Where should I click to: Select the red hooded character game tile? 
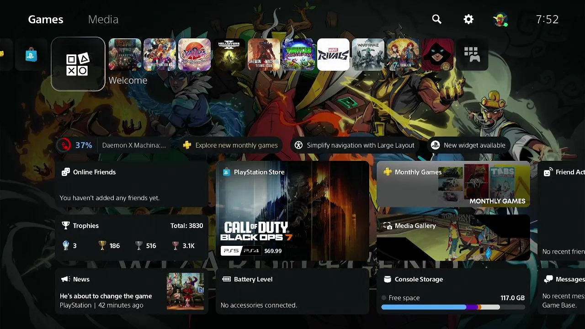[x=437, y=55]
